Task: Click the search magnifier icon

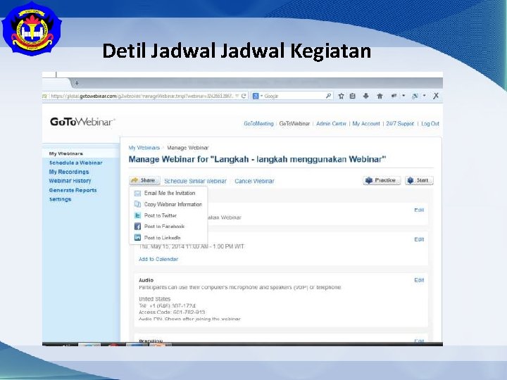Action: [x=328, y=96]
